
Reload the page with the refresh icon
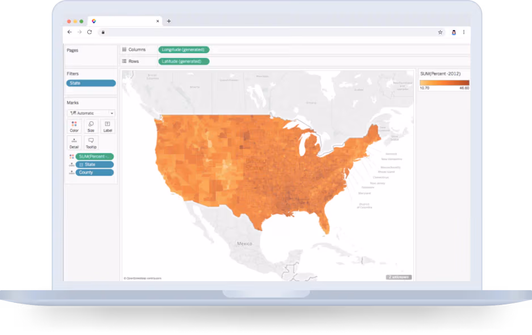tap(90, 32)
